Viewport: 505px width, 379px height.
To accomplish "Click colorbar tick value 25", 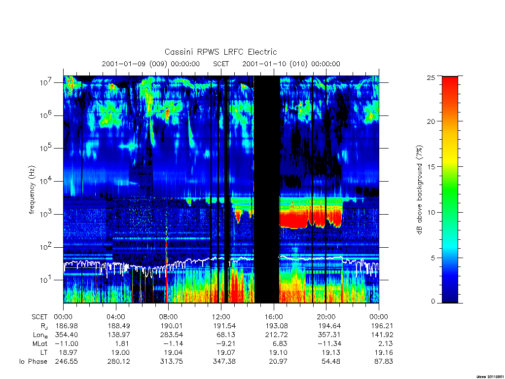I will (x=431, y=77).
